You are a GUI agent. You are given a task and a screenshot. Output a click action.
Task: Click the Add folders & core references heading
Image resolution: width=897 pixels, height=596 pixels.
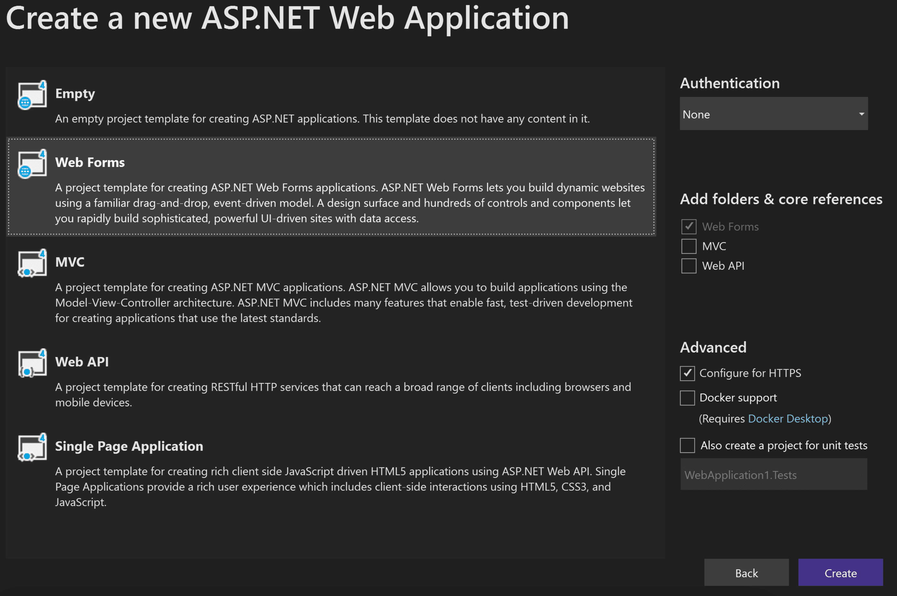click(x=781, y=199)
